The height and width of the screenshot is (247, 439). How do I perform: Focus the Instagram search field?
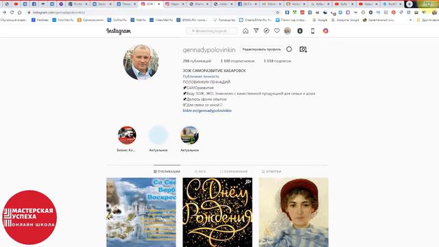click(x=212, y=31)
